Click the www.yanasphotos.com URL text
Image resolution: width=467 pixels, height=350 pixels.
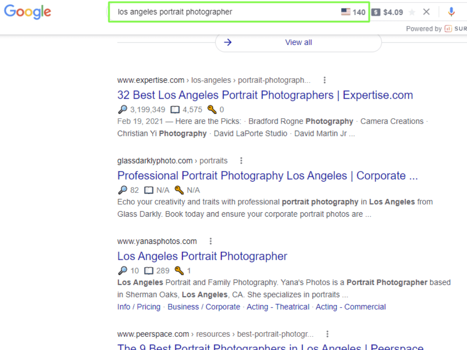(x=157, y=241)
